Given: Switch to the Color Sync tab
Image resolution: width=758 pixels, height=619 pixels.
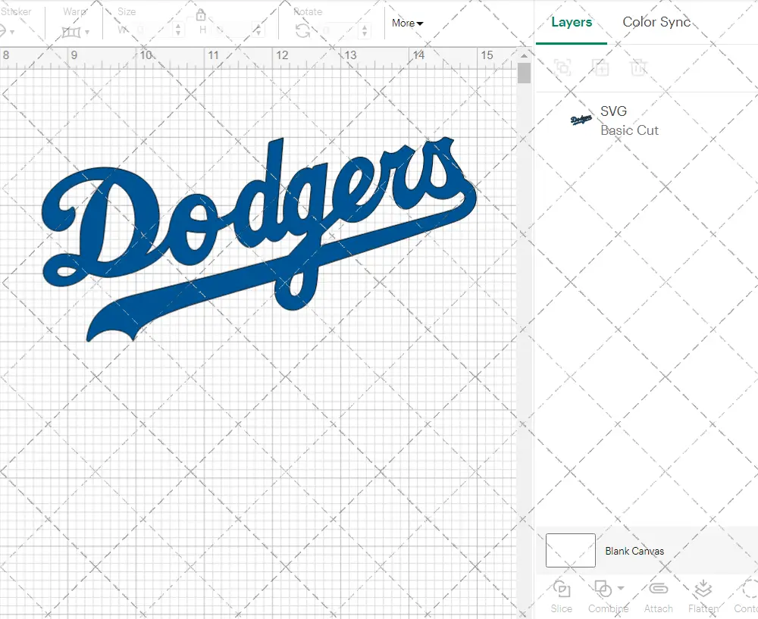Looking at the screenshot, I should pos(656,22).
